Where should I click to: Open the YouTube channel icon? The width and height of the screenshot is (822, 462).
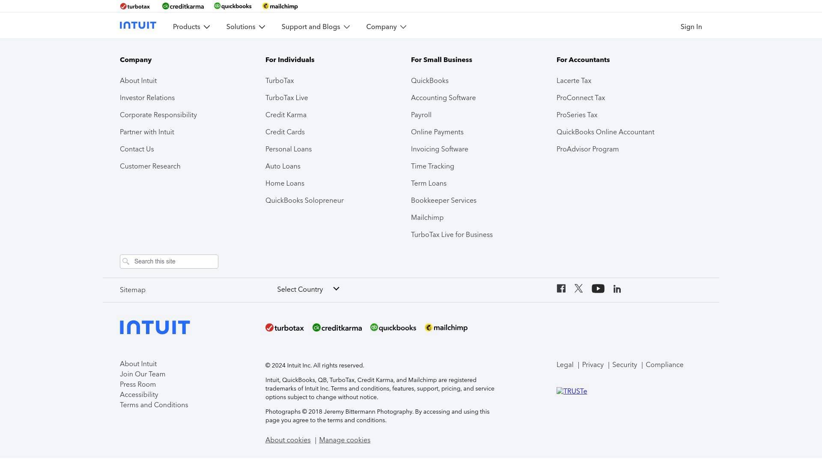pyautogui.click(x=598, y=288)
